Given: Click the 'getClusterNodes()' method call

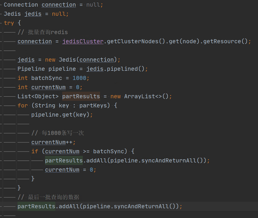Looking at the screenshot, I should [136, 41].
